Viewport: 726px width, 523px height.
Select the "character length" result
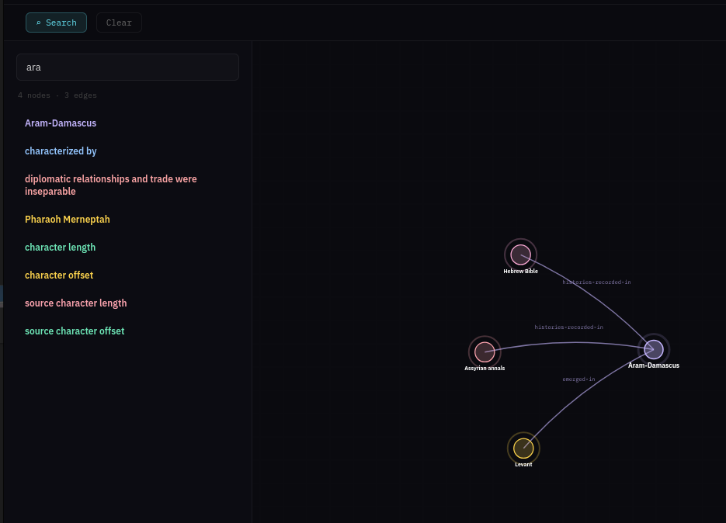coord(61,248)
